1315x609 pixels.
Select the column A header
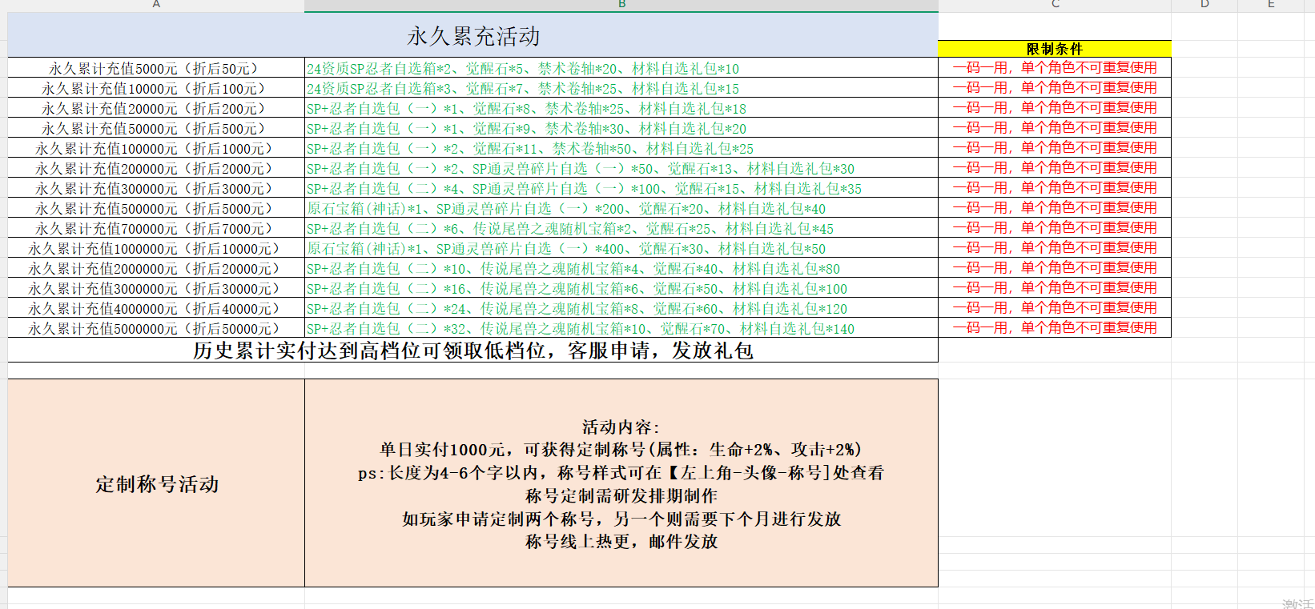coord(156,5)
